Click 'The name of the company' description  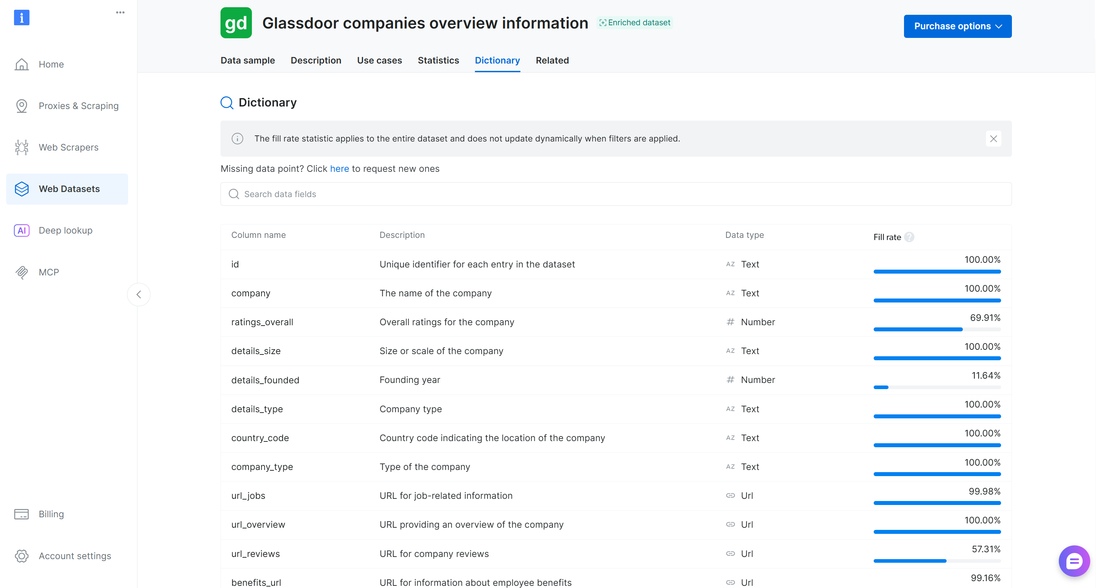click(x=436, y=293)
